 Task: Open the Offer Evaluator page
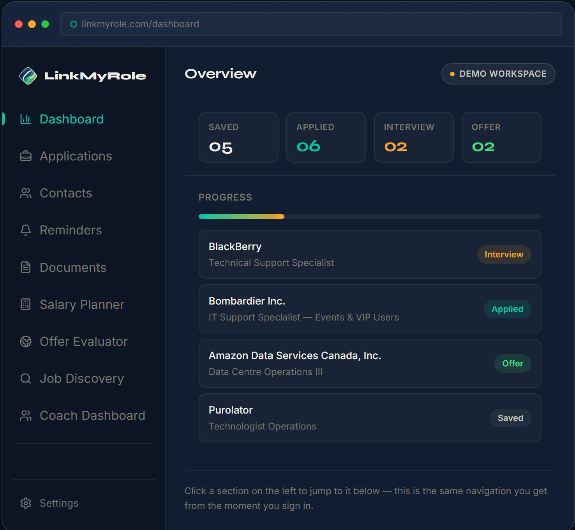tap(83, 342)
